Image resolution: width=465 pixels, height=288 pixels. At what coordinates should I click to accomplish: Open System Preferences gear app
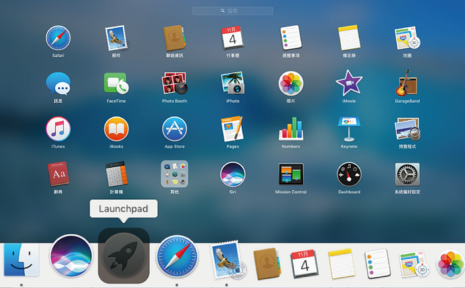[407, 175]
